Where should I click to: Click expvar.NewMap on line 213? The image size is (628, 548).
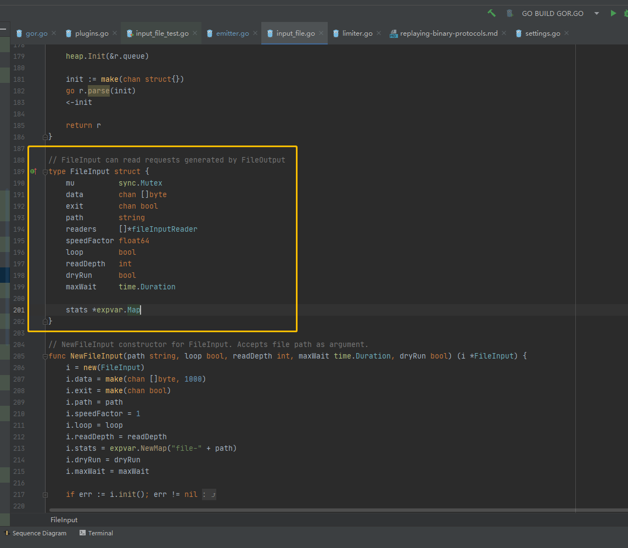pyautogui.click(x=138, y=448)
